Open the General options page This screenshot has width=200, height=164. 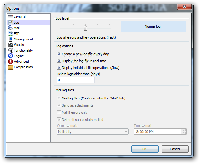click(20, 17)
